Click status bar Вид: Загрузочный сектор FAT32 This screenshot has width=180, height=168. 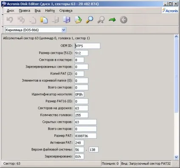(146, 164)
